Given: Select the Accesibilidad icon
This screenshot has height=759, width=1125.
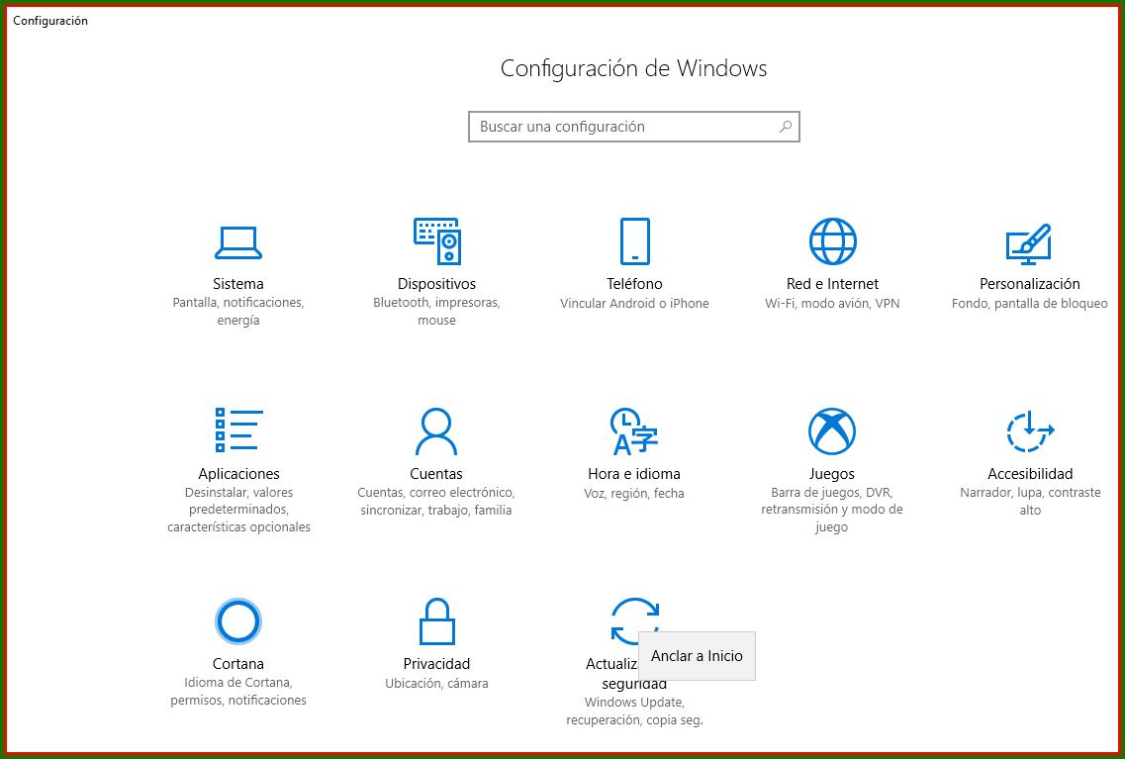Looking at the screenshot, I should (x=1029, y=429).
